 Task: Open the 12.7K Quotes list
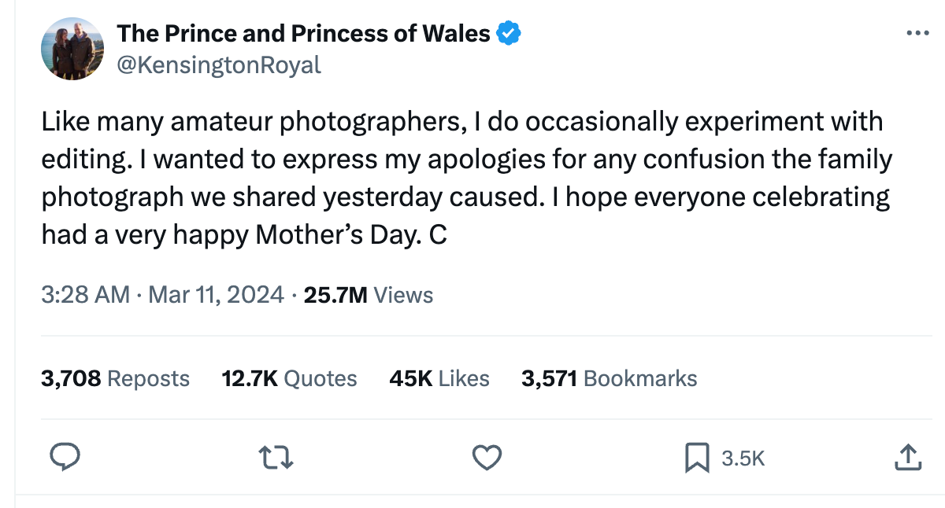[x=289, y=378]
